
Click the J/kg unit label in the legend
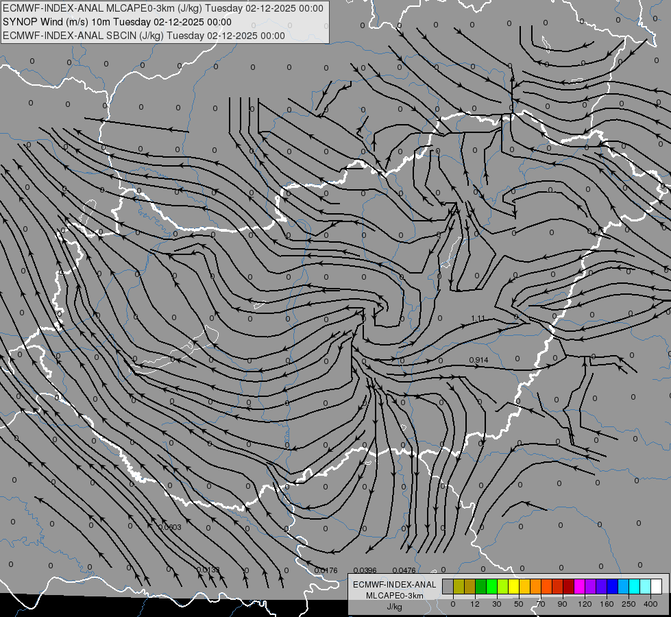(x=394, y=607)
